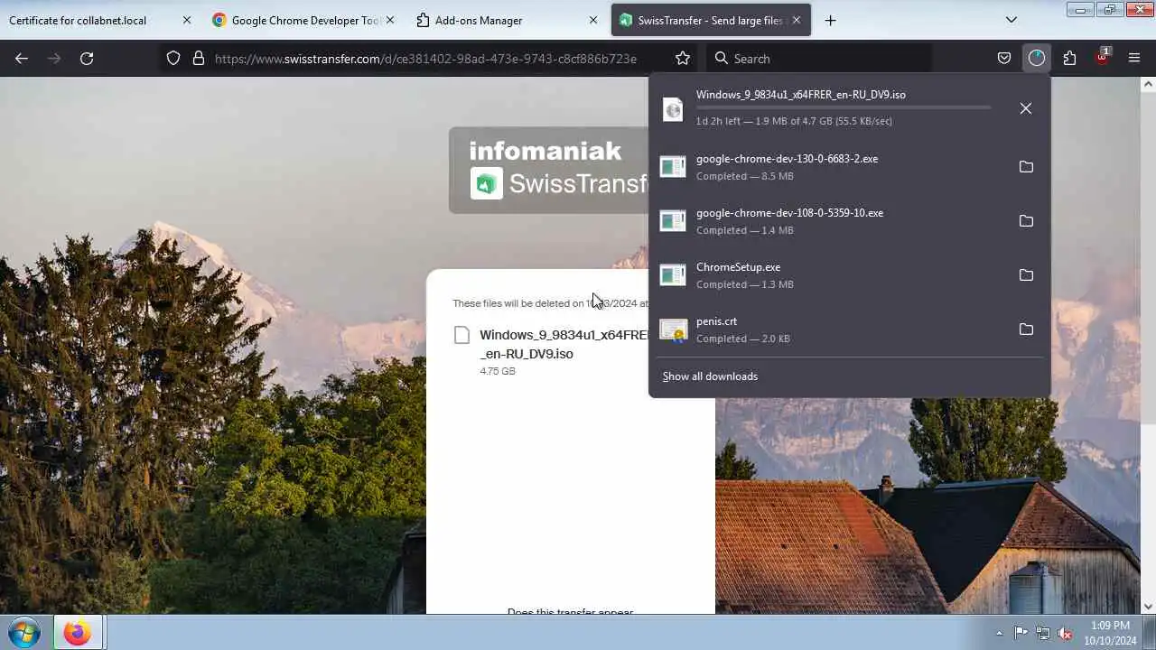Viewport: 1156px width, 650px height.
Task: Click the Windows ISO file name on page
Action: pos(564,344)
